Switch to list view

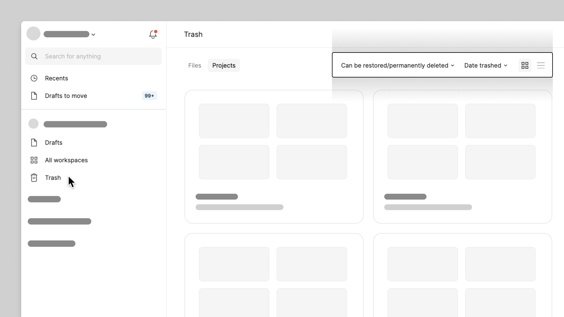tap(541, 65)
